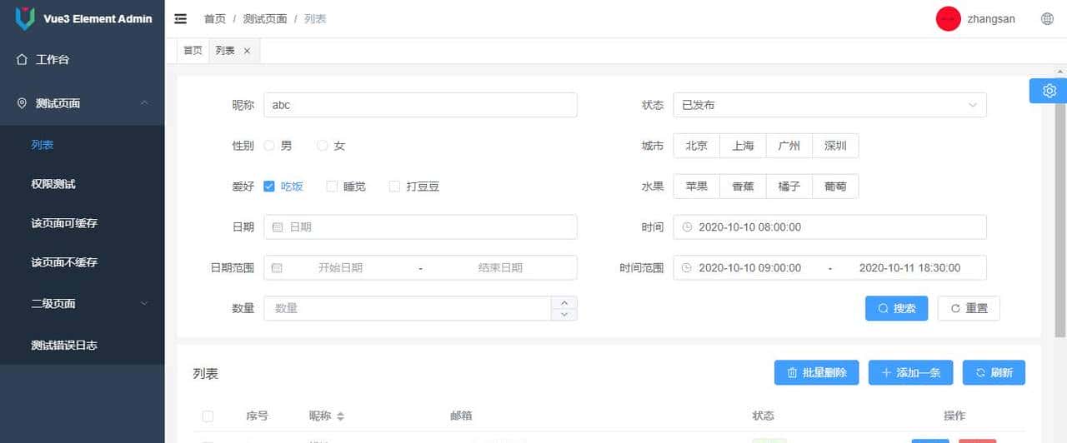Viewport: 1067px width, 443px height.
Task: Open 该页面不缓存 sidebar item
Action: (83, 262)
